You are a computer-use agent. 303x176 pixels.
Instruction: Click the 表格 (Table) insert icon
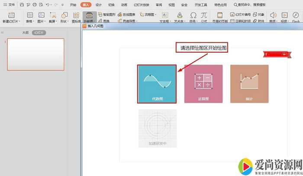click(30, 15)
